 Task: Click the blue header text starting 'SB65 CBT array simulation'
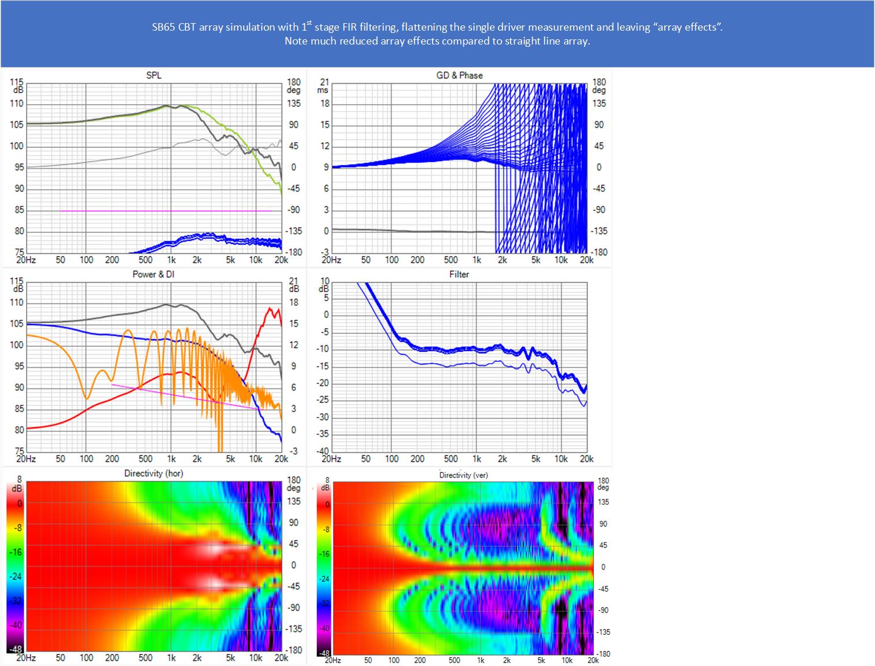pyautogui.click(x=437, y=27)
